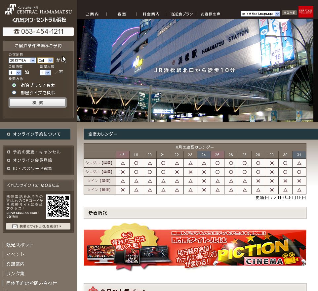Click circle for シングル禁煙 on day 20
Screen dimensions: 318x291
point(150,172)
